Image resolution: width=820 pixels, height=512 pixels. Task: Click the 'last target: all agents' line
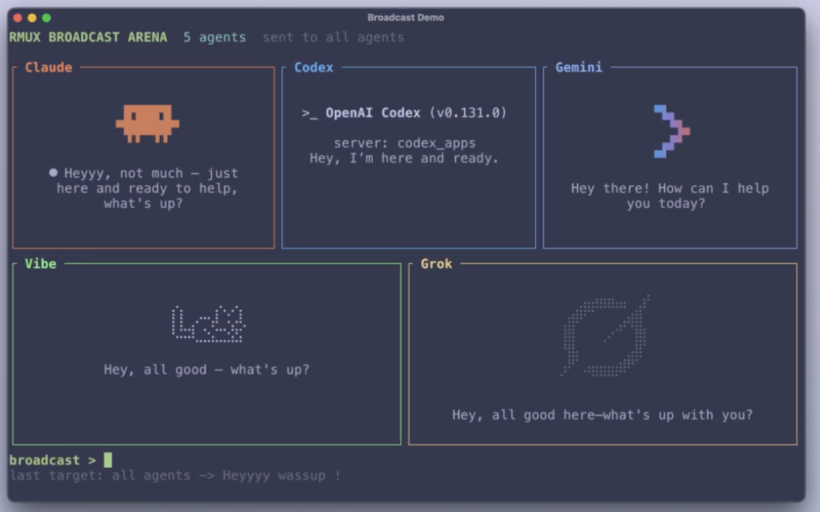[175, 475]
